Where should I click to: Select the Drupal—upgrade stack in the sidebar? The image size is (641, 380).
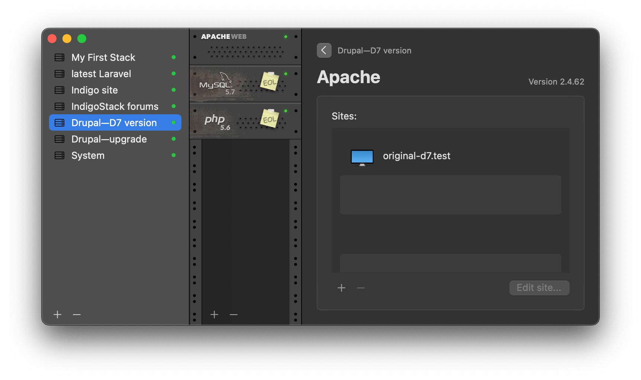[109, 139]
